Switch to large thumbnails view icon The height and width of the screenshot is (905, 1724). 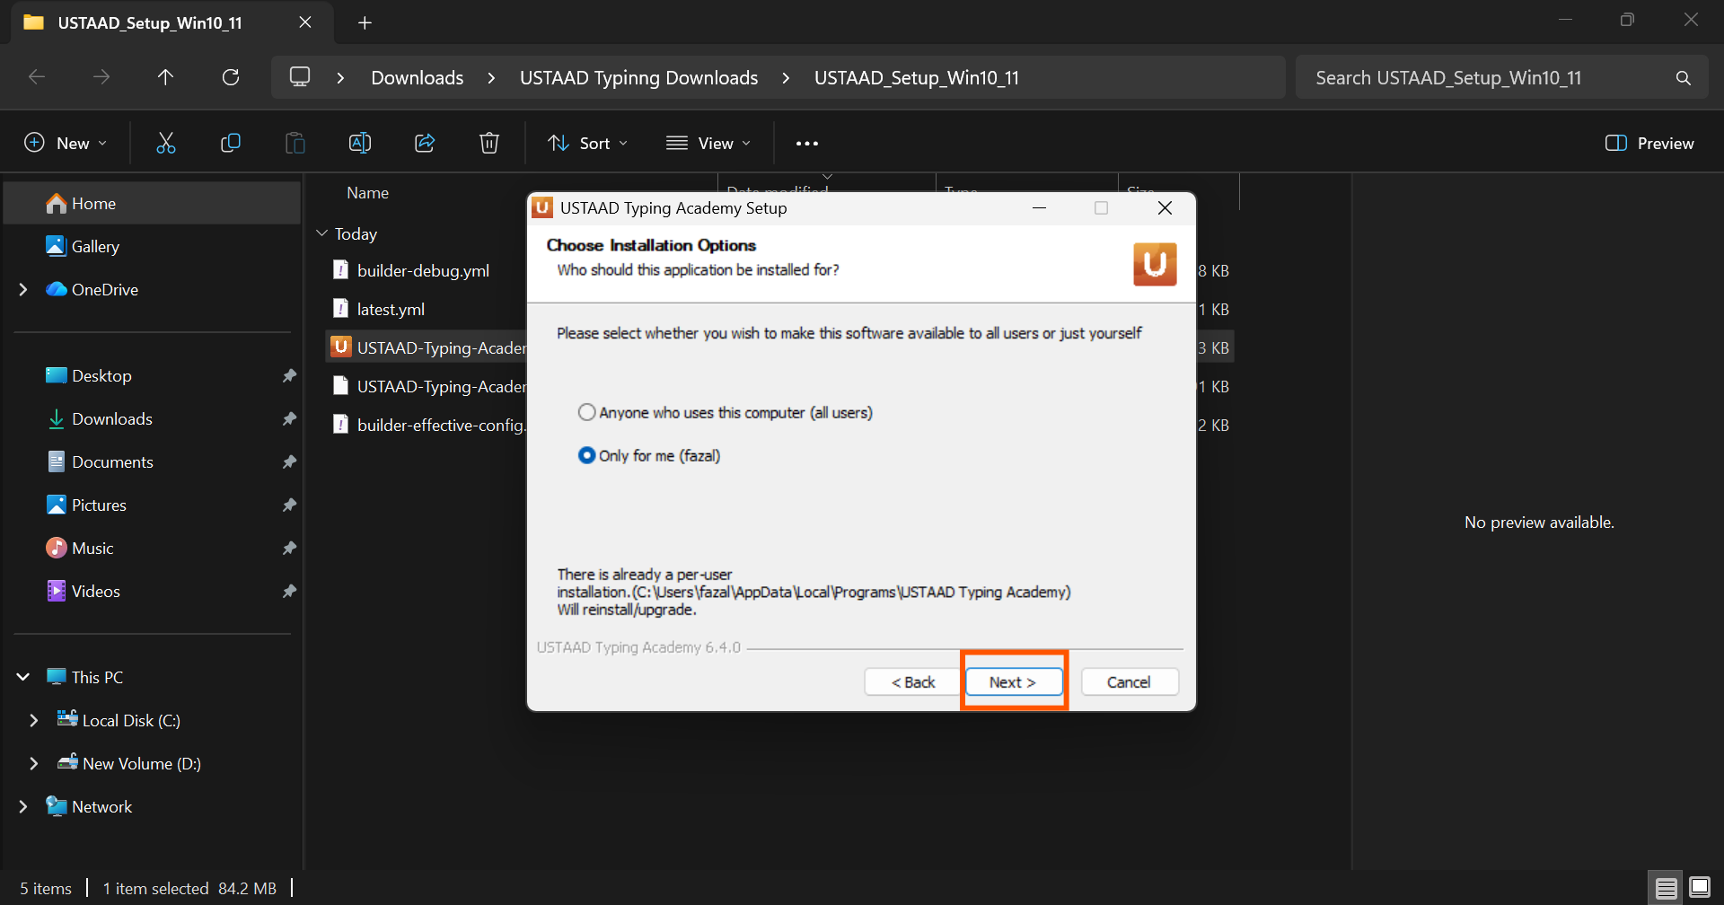click(x=1700, y=888)
